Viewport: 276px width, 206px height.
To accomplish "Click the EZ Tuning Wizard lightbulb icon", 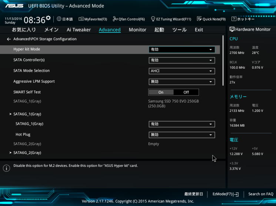I will click(153, 19).
